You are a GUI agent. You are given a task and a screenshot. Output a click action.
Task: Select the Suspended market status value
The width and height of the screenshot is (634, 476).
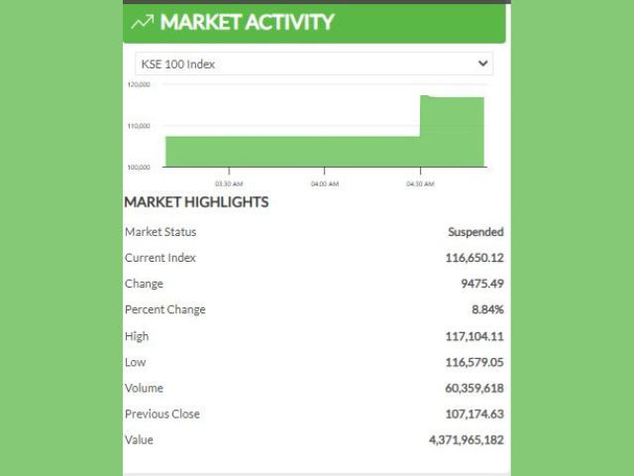tap(475, 232)
